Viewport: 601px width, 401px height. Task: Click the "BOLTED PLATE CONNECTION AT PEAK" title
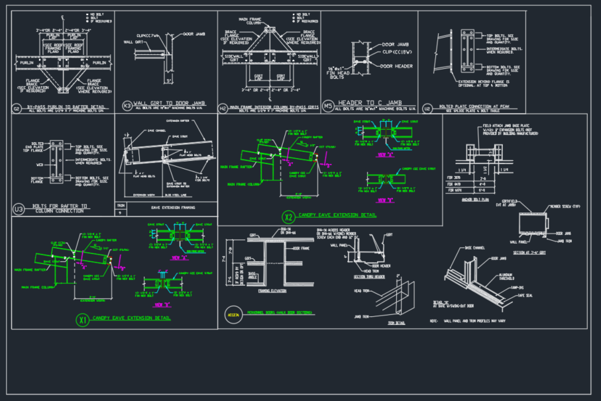tap(474, 107)
